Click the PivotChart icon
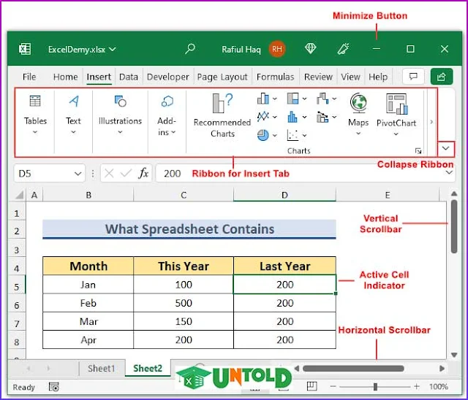Viewport: 468px width, 400px height. click(x=396, y=104)
